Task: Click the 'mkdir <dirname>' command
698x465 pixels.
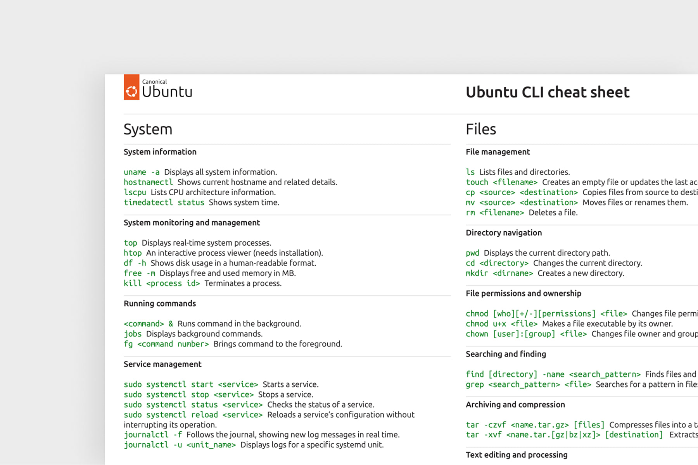Action: point(499,273)
